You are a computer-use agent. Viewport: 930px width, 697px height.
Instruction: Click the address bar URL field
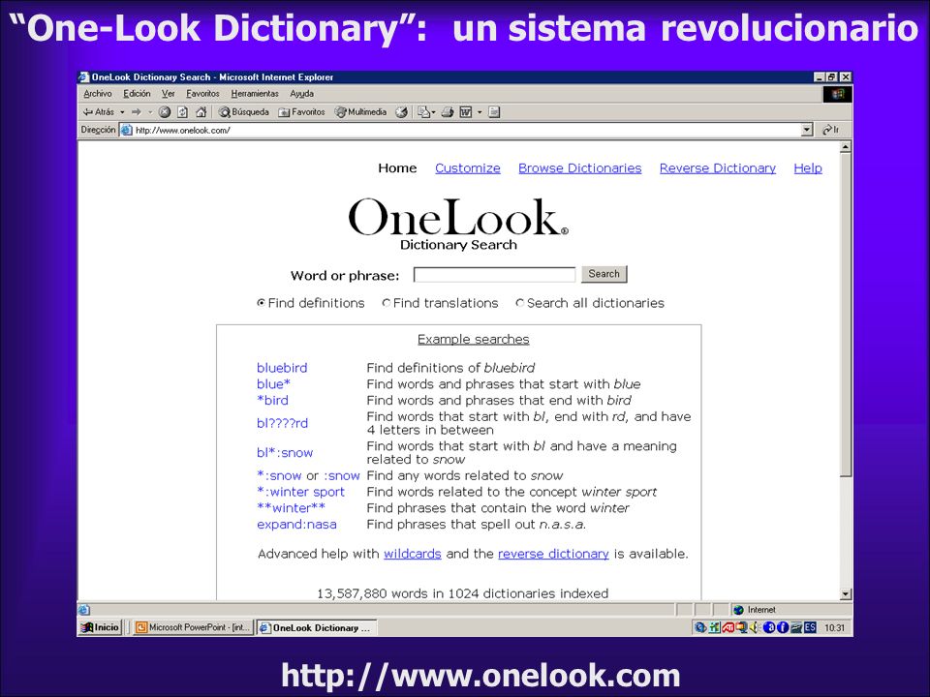(x=466, y=131)
